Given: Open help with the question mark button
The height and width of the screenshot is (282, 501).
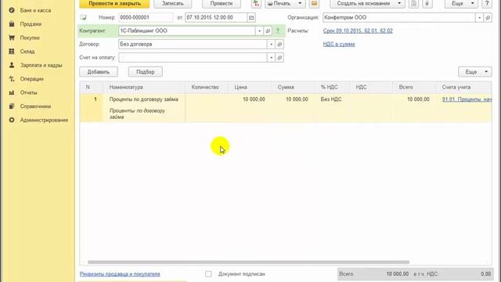Looking at the screenshot, I should point(487,3).
